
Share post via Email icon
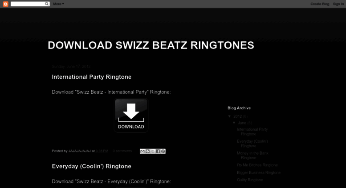pos(142,151)
